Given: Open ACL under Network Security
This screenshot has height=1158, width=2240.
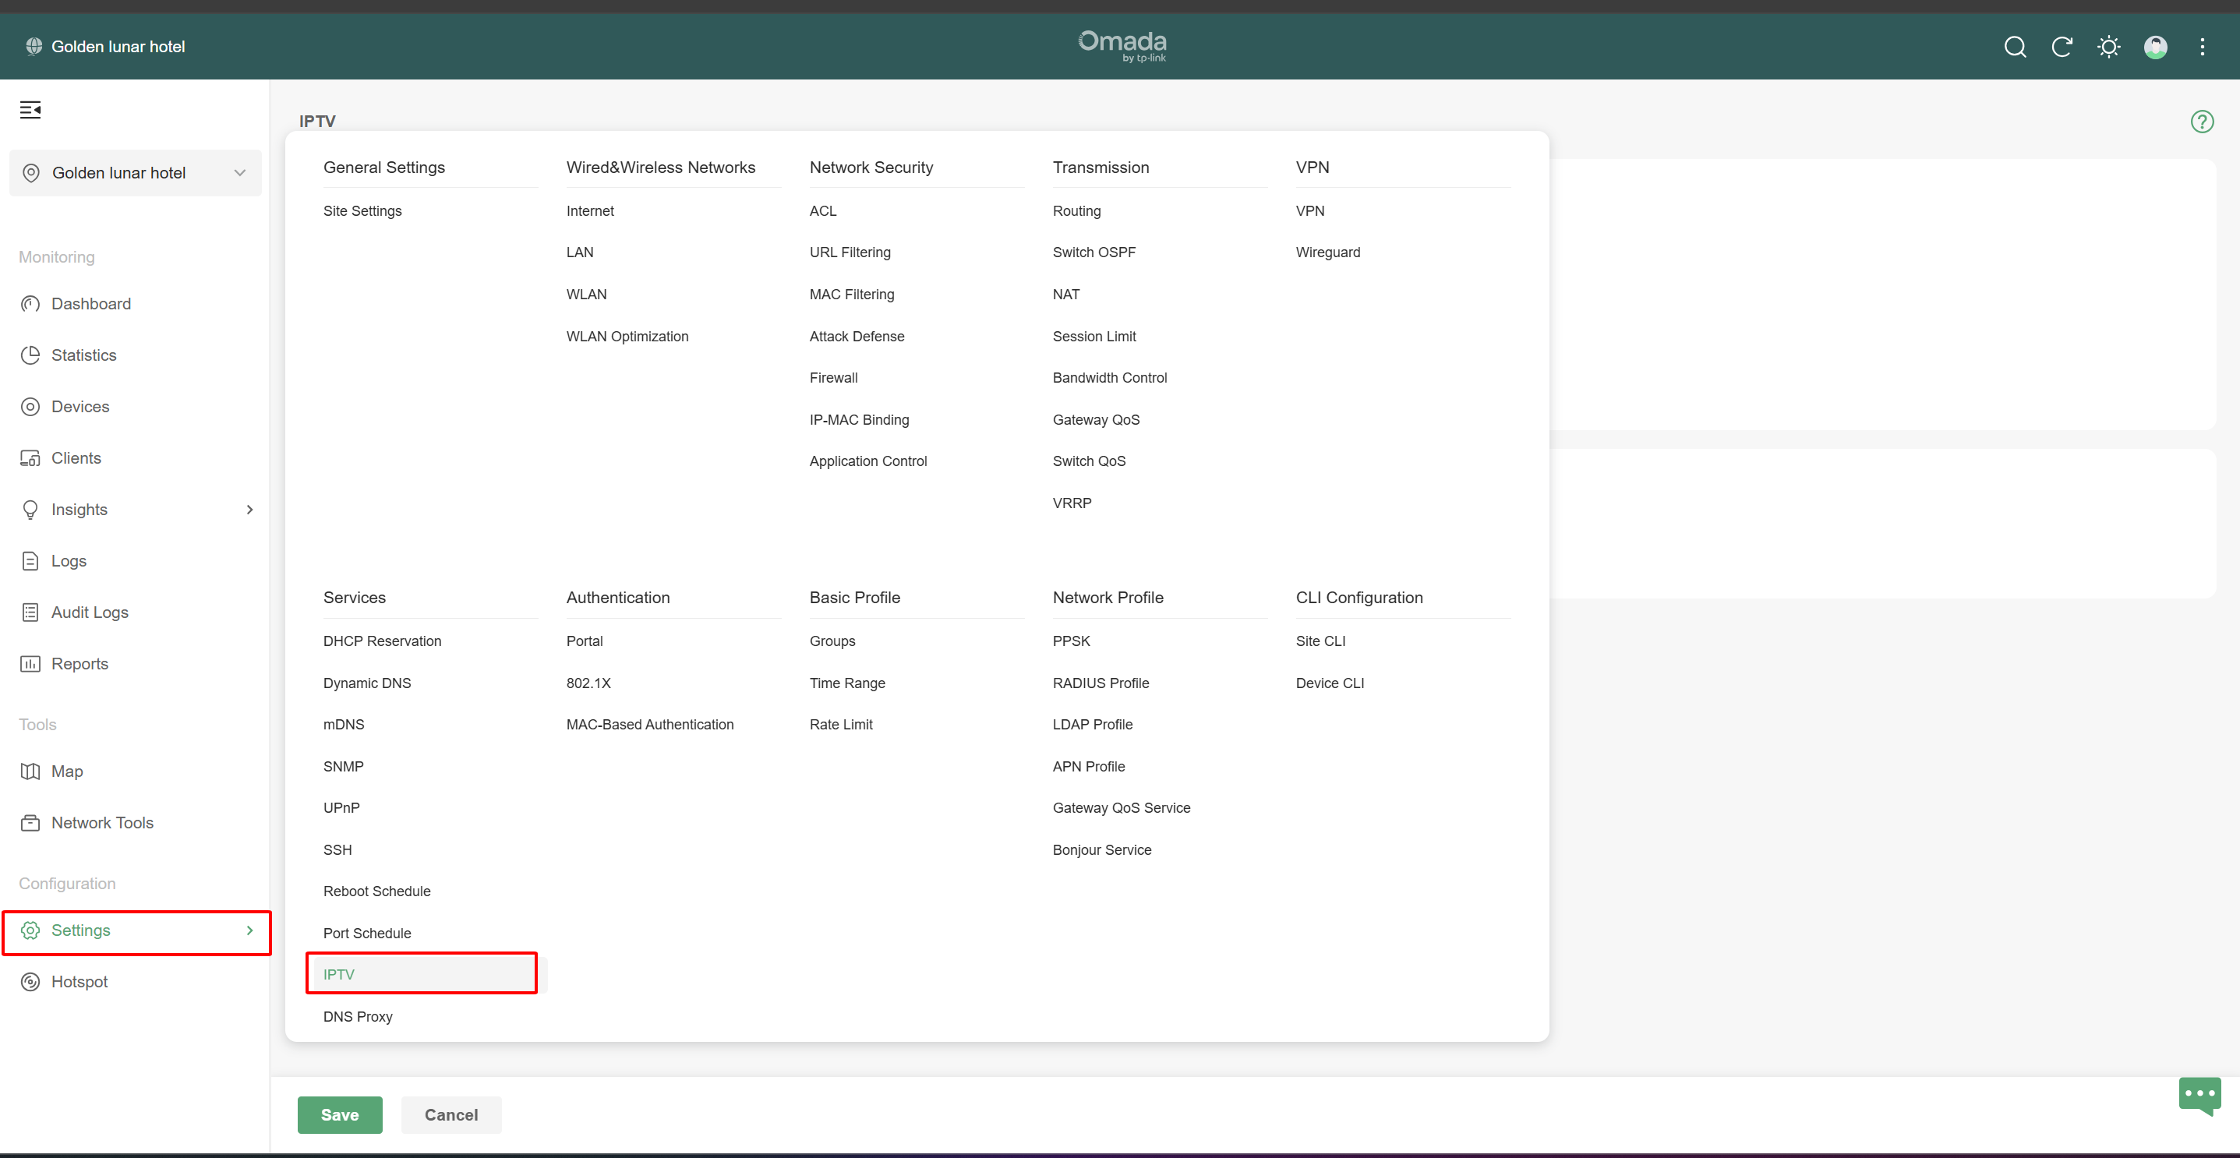Looking at the screenshot, I should [822, 211].
